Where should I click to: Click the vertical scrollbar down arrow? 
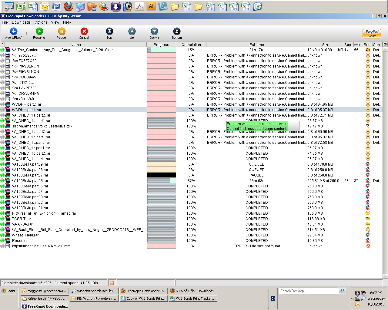click(x=385, y=276)
